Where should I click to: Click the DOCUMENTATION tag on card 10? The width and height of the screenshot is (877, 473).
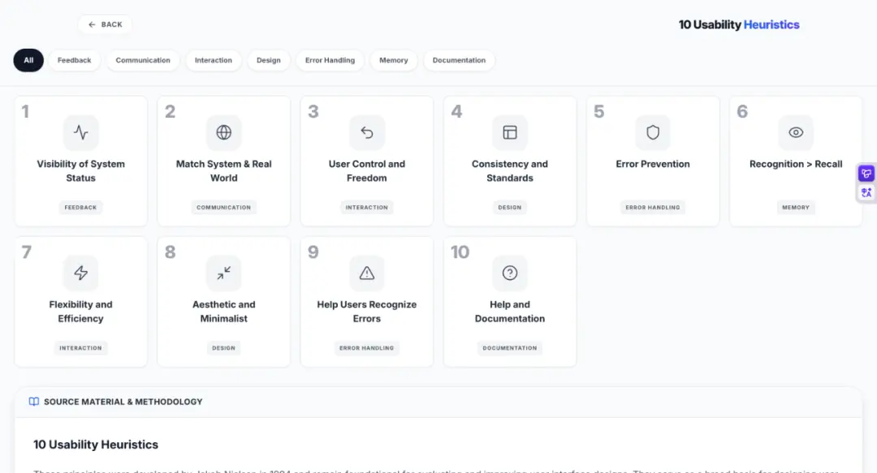tap(510, 348)
